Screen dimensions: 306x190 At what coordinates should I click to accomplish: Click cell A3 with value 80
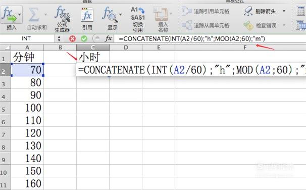(27, 82)
